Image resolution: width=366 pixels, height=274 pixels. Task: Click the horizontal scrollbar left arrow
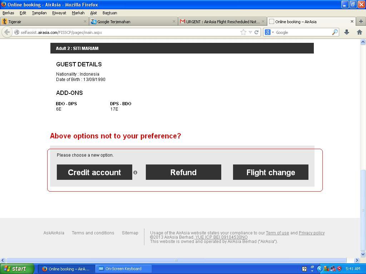coord(3,260)
